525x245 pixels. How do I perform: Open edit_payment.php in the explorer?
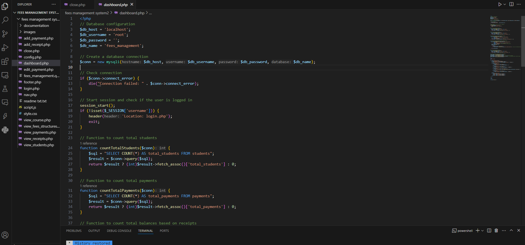[36, 69]
